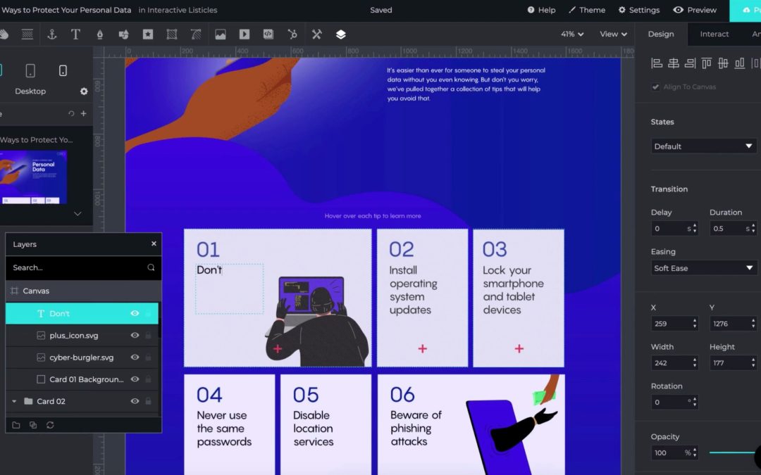Switch to the Interact tab
The width and height of the screenshot is (761, 475).
(x=714, y=34)
